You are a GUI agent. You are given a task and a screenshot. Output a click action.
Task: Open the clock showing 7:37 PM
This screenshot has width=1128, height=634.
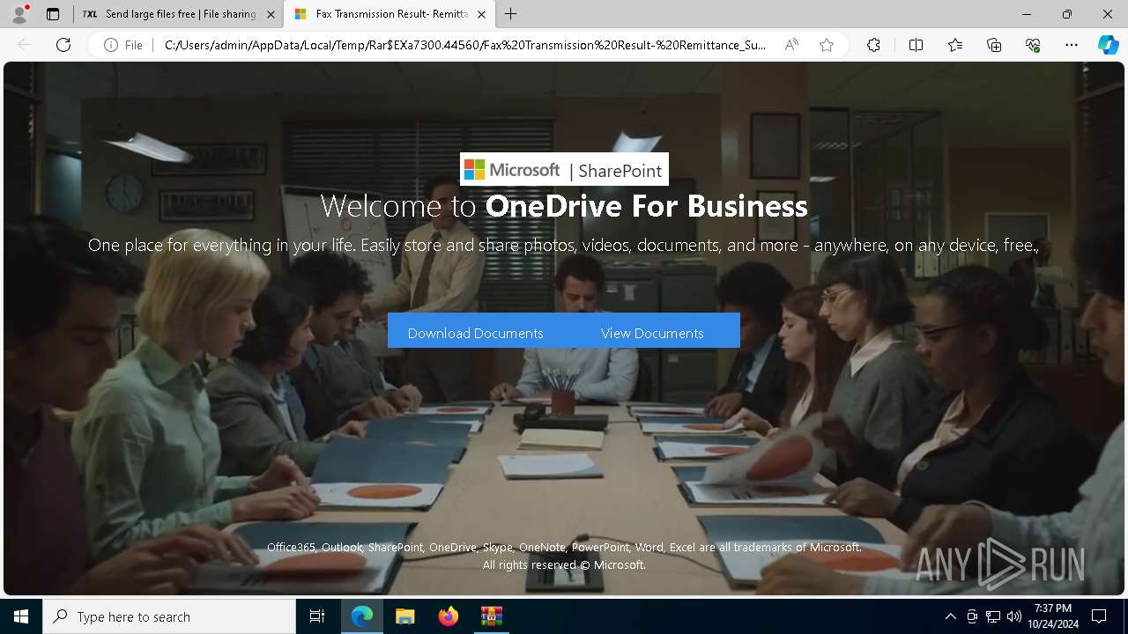[x=1052, y=616]
